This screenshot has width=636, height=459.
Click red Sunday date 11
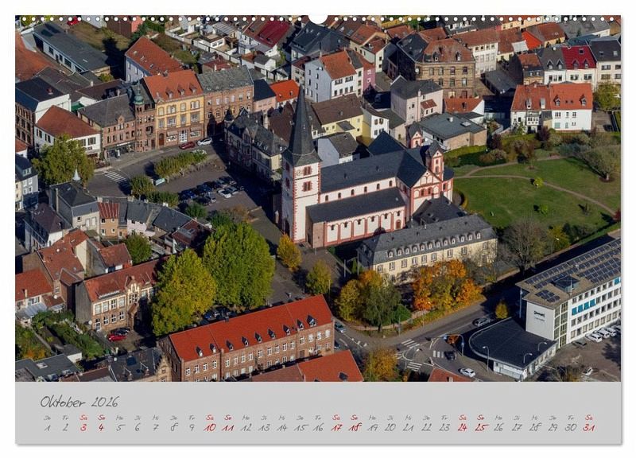point(227,427)
